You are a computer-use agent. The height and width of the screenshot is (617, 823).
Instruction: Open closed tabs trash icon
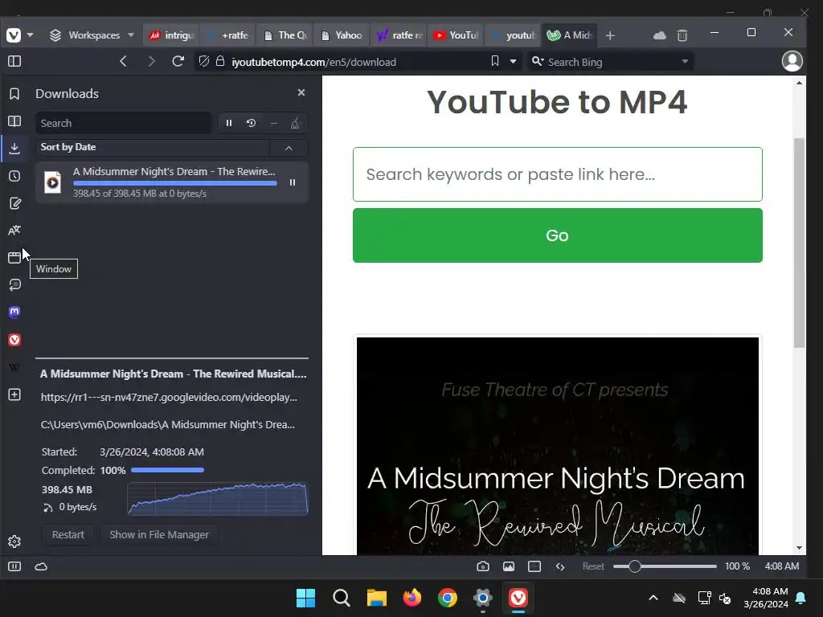click(682, 35)
